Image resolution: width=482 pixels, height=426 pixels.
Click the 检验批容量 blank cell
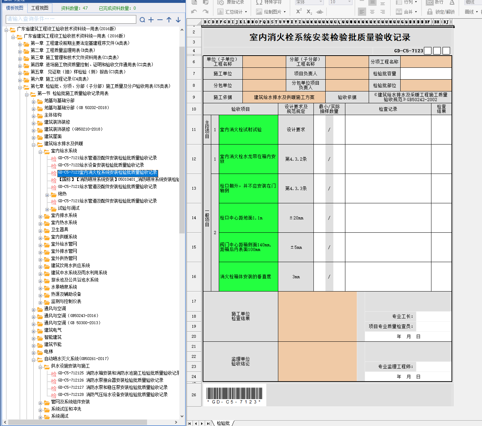click(426, 74)
